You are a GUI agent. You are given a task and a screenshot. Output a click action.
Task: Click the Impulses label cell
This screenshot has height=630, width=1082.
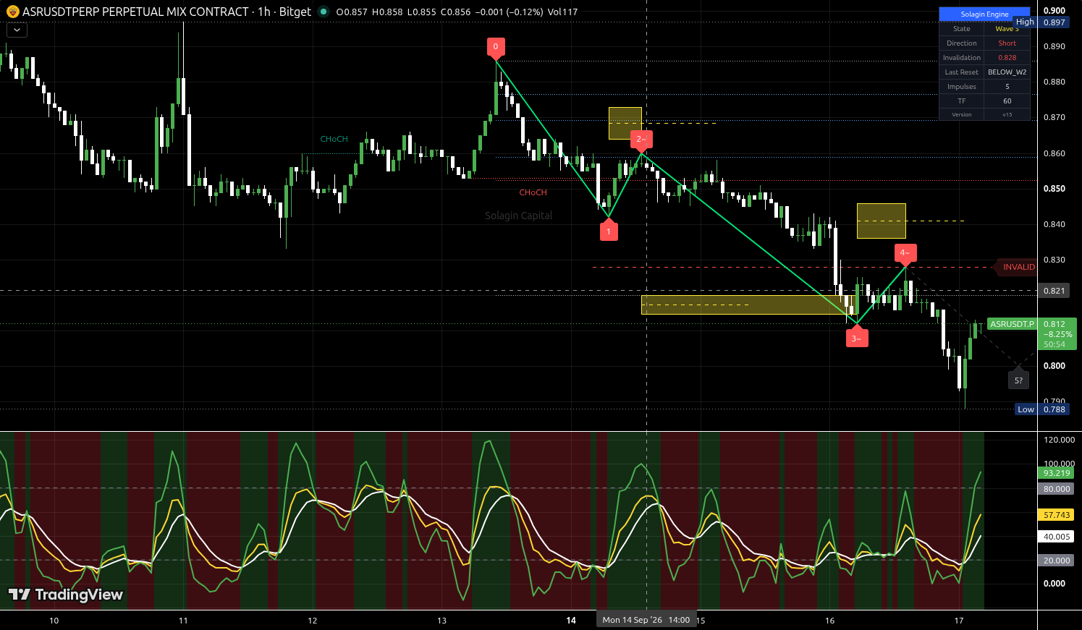point(962,87)
